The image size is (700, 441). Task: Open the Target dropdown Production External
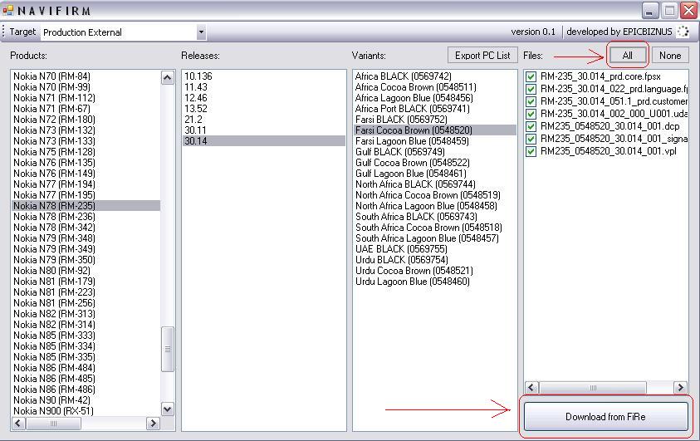pos(124,32)
